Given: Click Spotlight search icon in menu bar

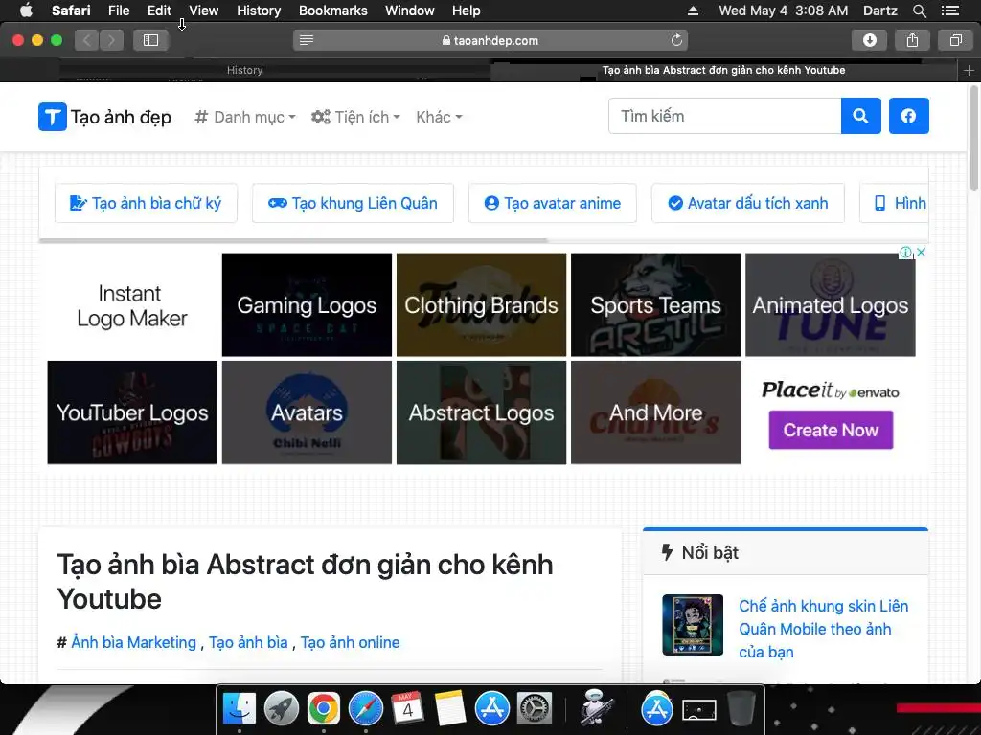Looking at the screenshot, I should point(919,11).
